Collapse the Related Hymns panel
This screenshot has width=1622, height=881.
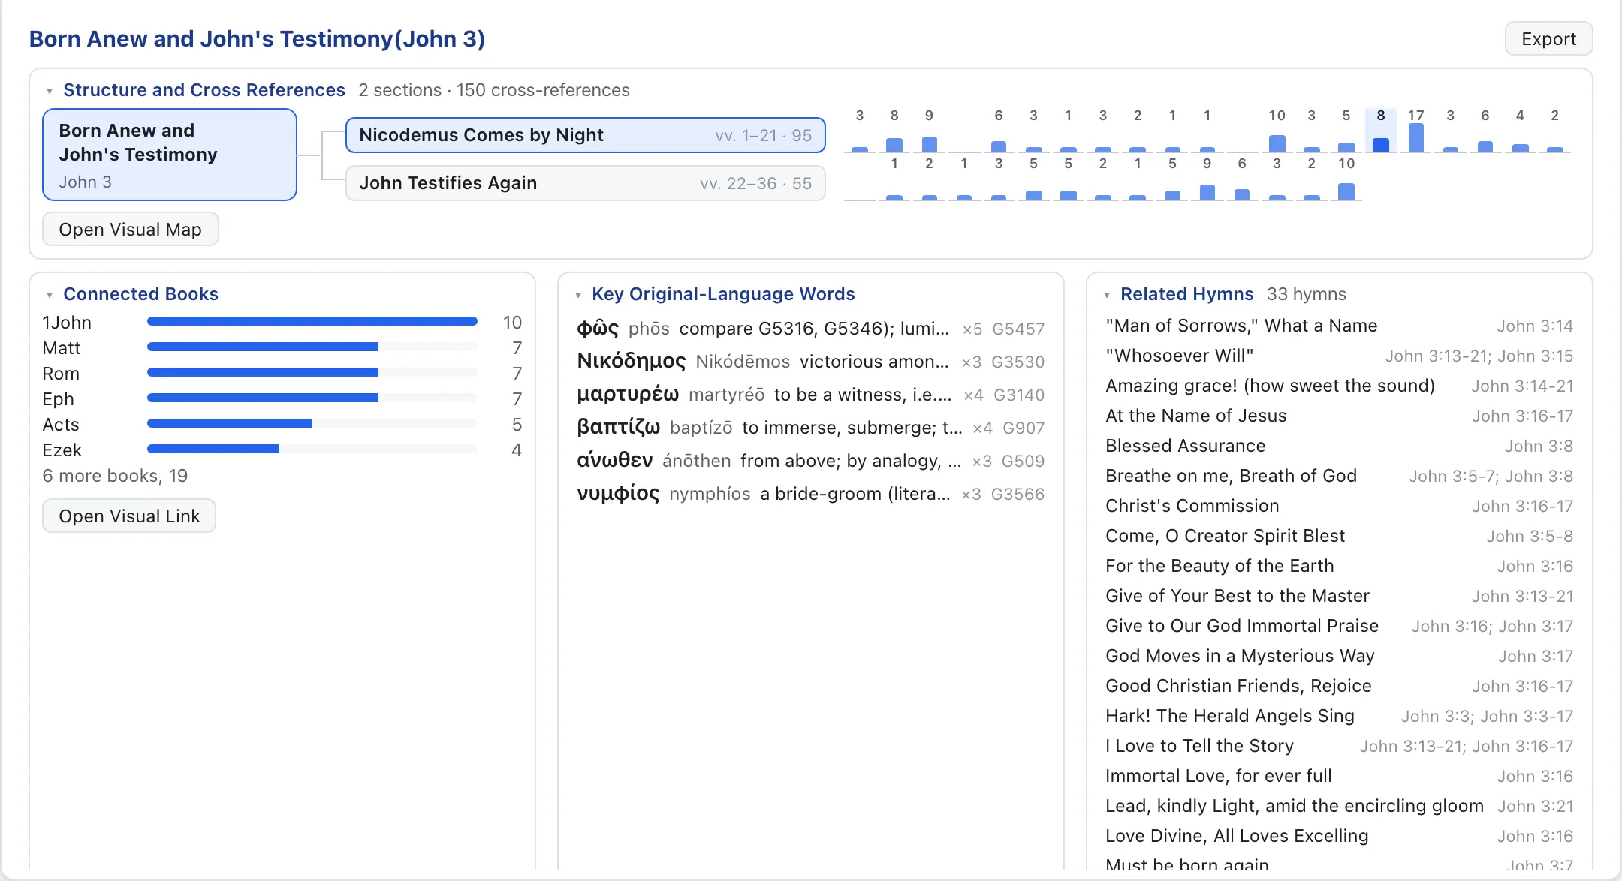[1107, 295]
